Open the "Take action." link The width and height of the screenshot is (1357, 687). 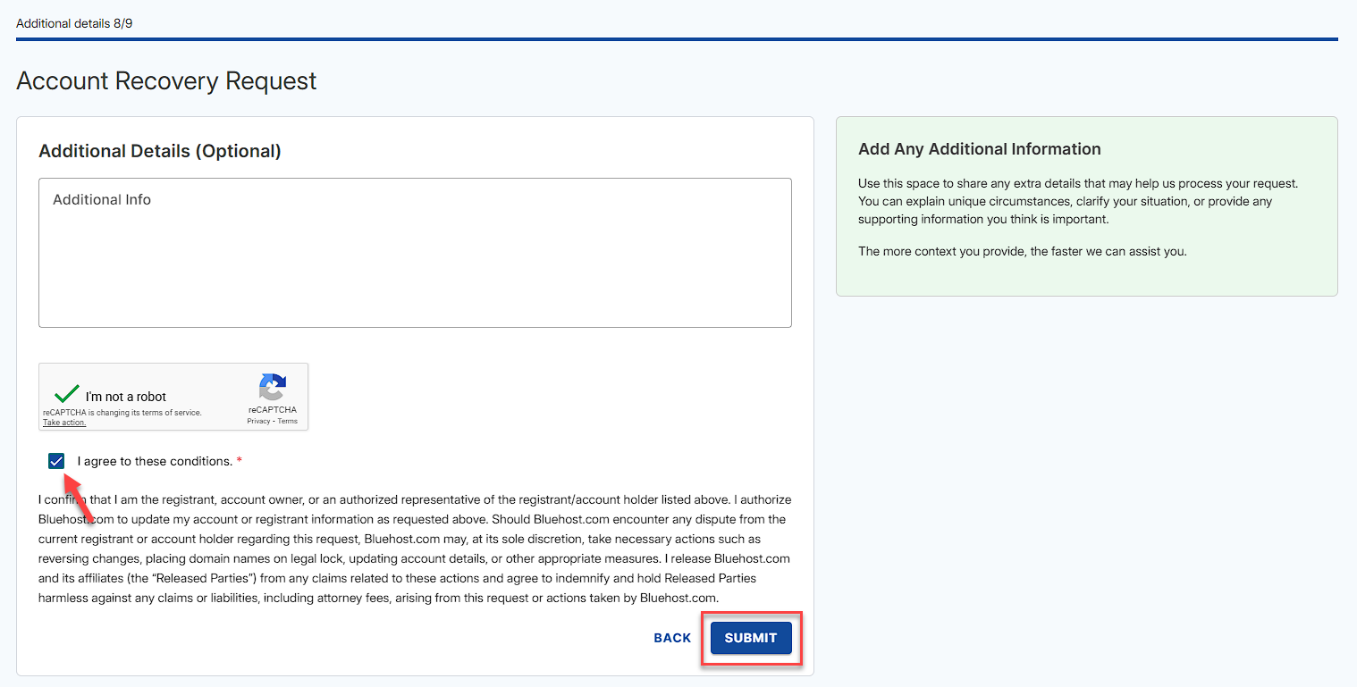click(x=64, y=422)
